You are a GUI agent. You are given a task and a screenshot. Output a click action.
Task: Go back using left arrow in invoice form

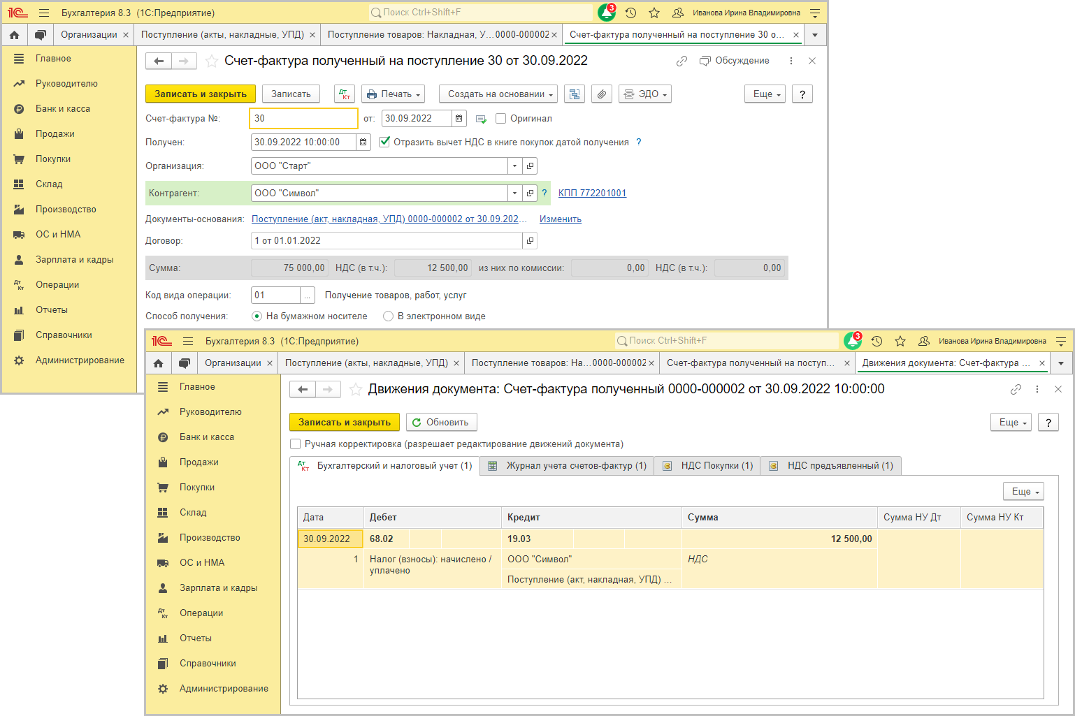159,61
